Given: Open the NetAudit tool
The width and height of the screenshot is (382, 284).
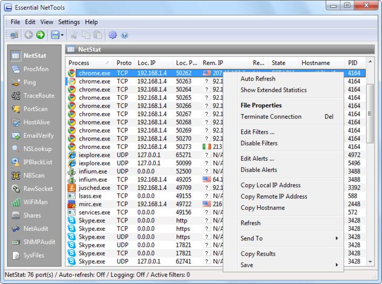Looking at the screenshot, I should (x=29, y=229).
